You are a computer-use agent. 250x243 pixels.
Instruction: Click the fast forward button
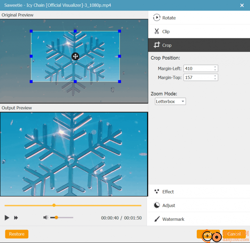16,218
